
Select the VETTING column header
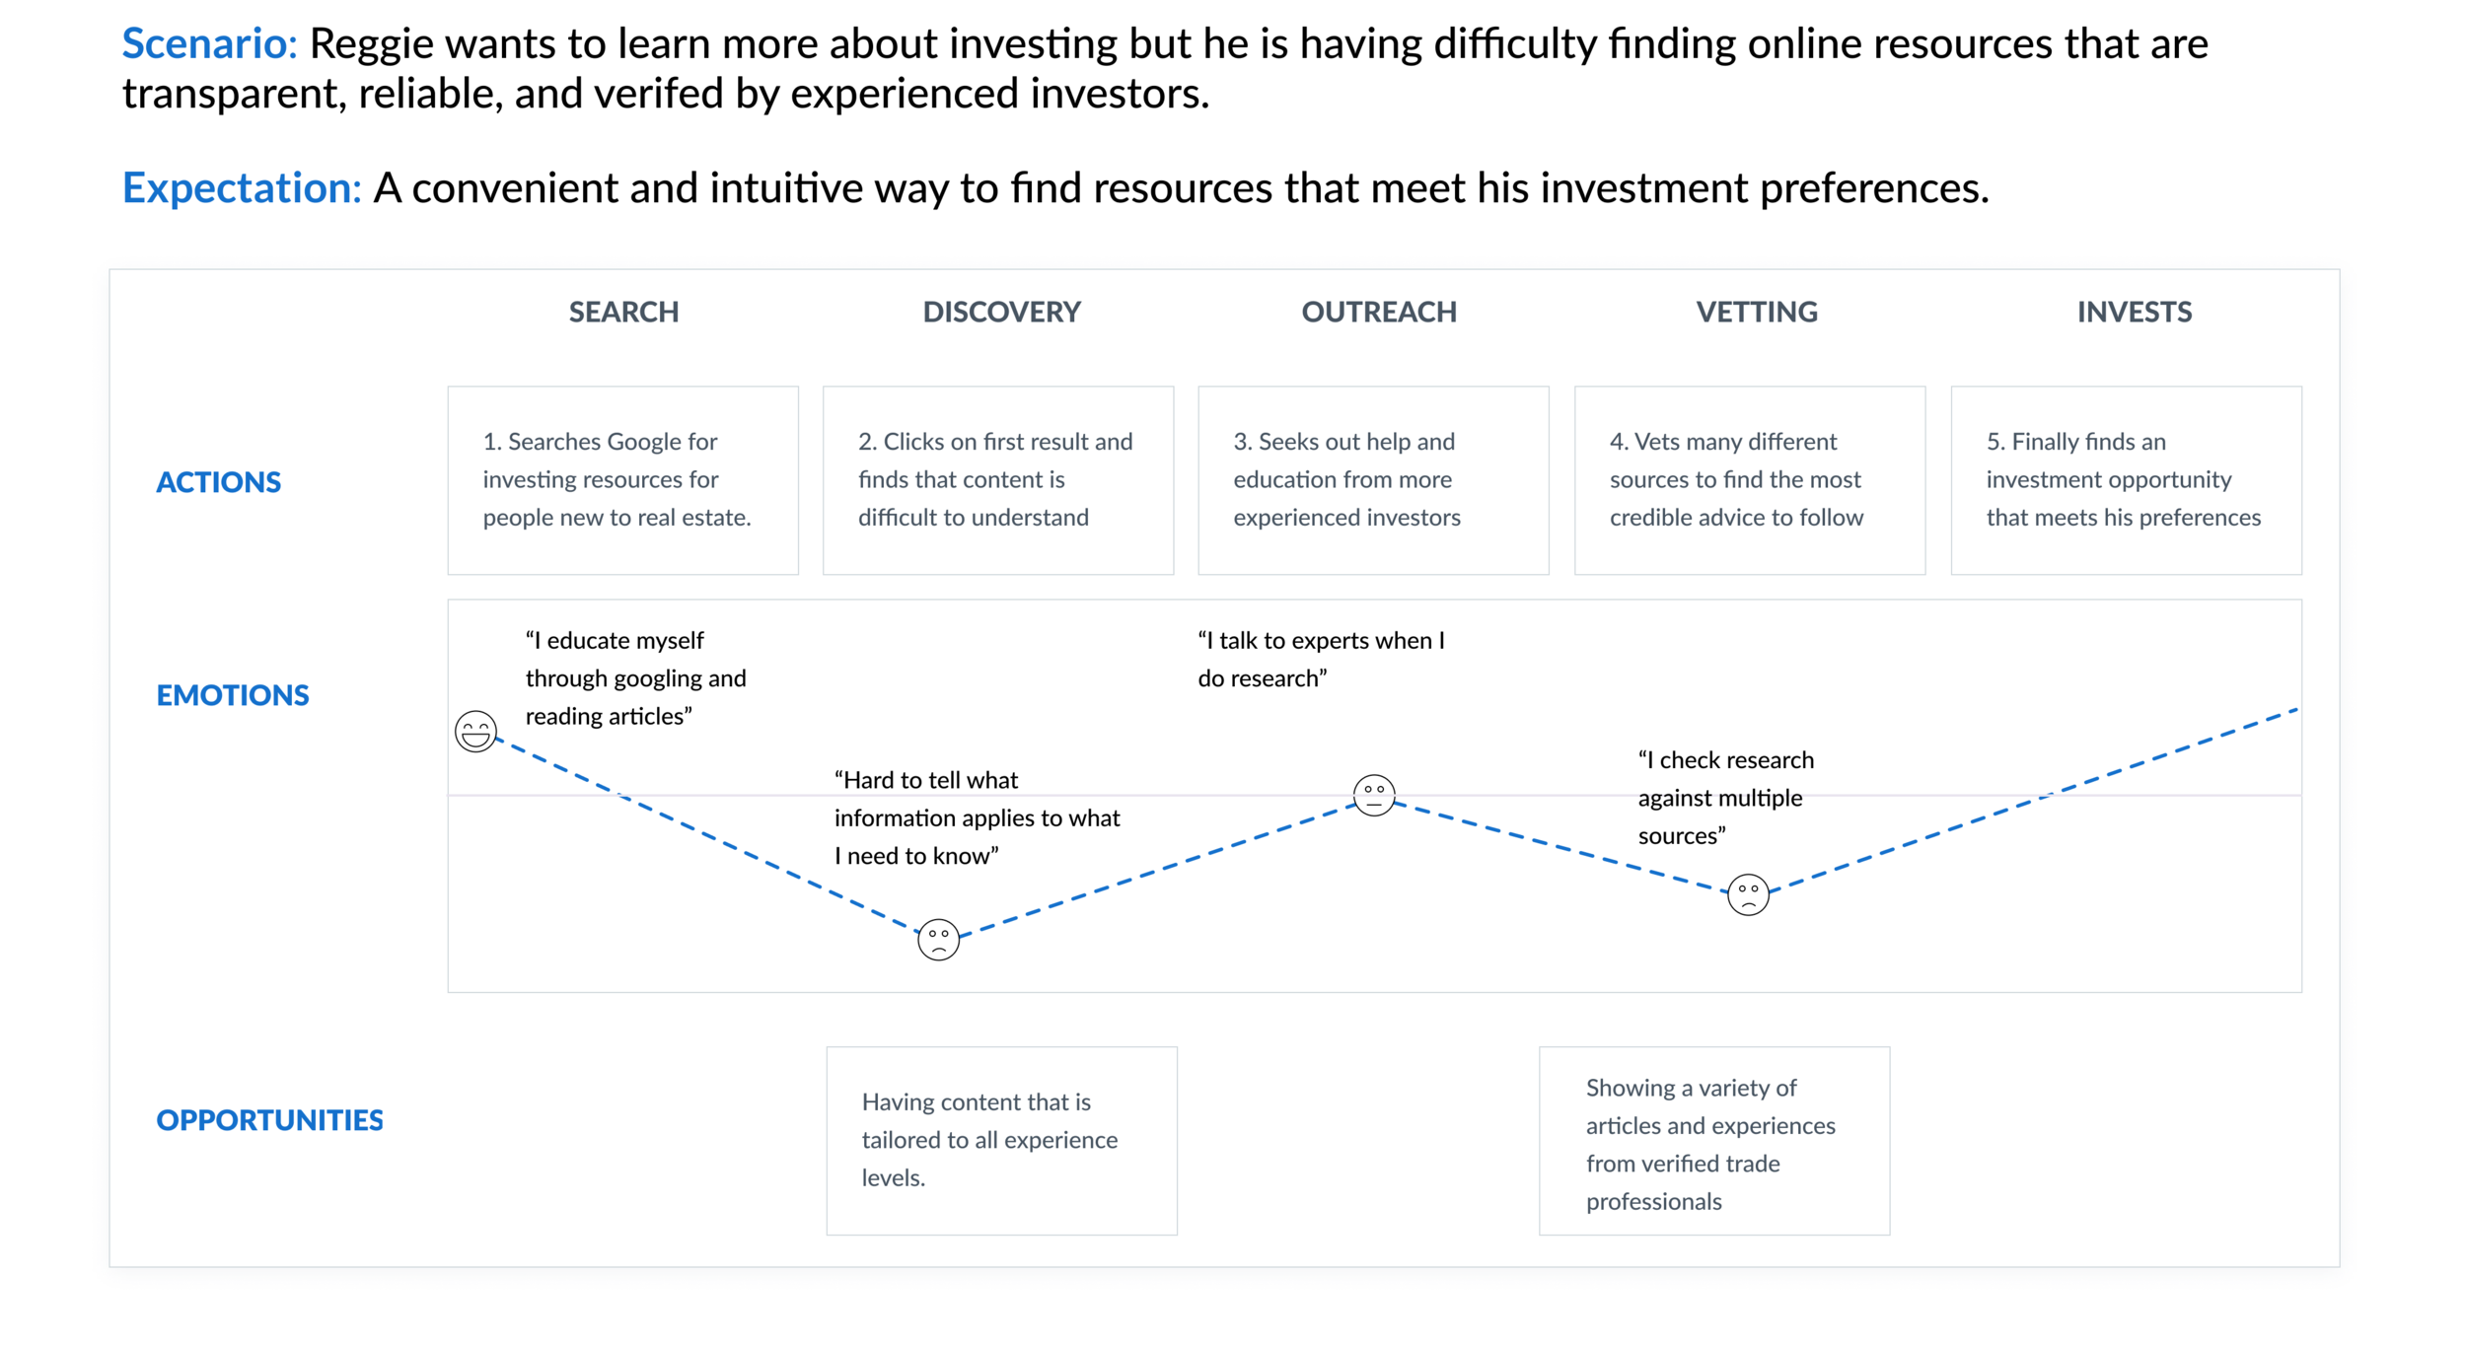pos(1757,313)
